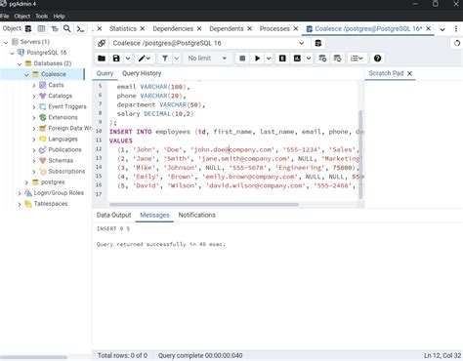463x361 pixels.
Task: Click the connection status link icon
Action: [x=102, y=43]
